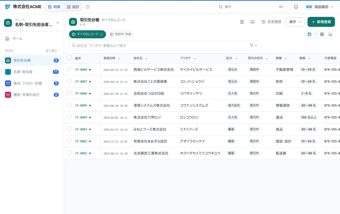Screen dimensions: 340x214
Task: Open the 取引の状況 column sort dropdown
Action: click(x=267, y=58)
